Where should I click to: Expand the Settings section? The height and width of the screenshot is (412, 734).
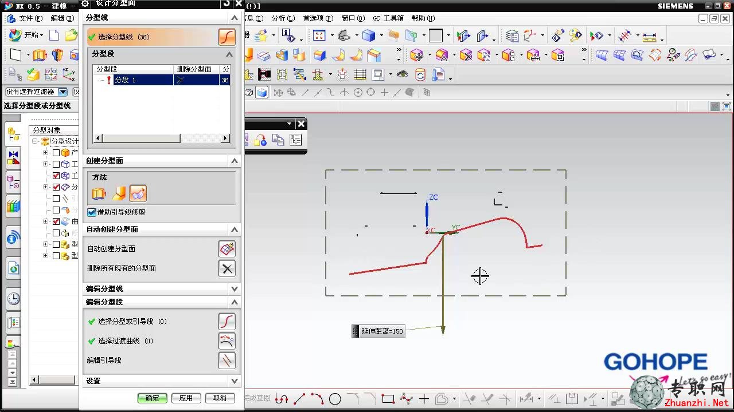pyautogui.click(x=234, y=381)
